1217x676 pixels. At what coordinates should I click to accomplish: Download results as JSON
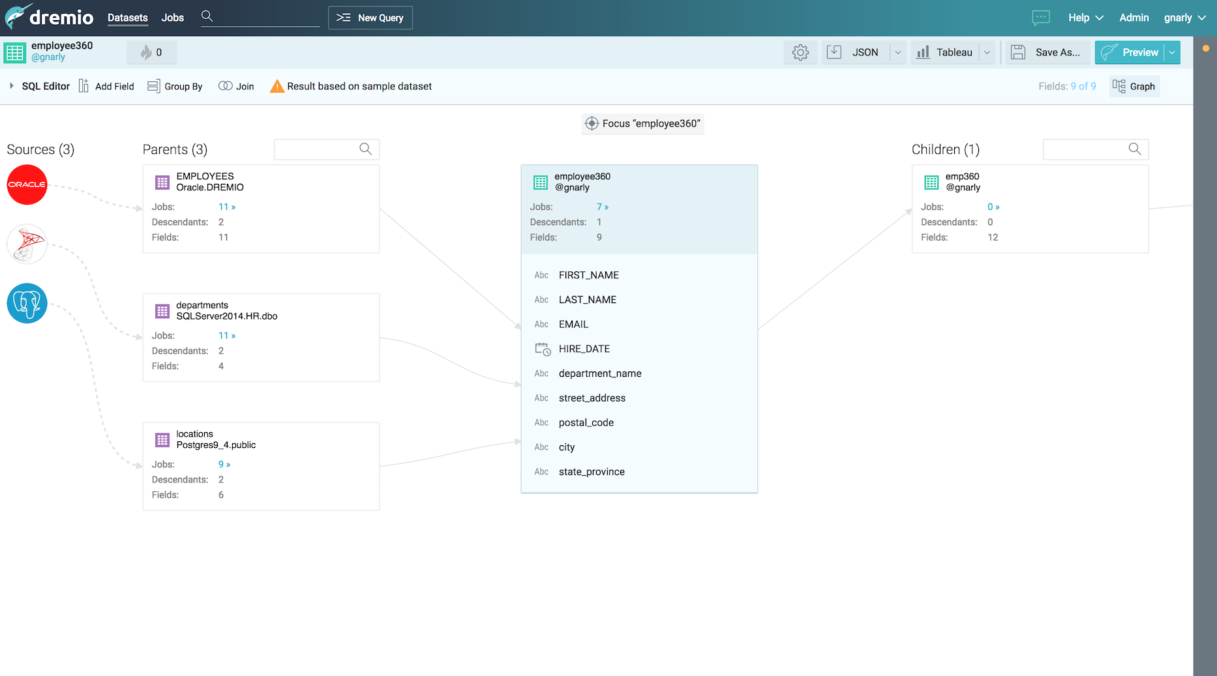(856, 52)
